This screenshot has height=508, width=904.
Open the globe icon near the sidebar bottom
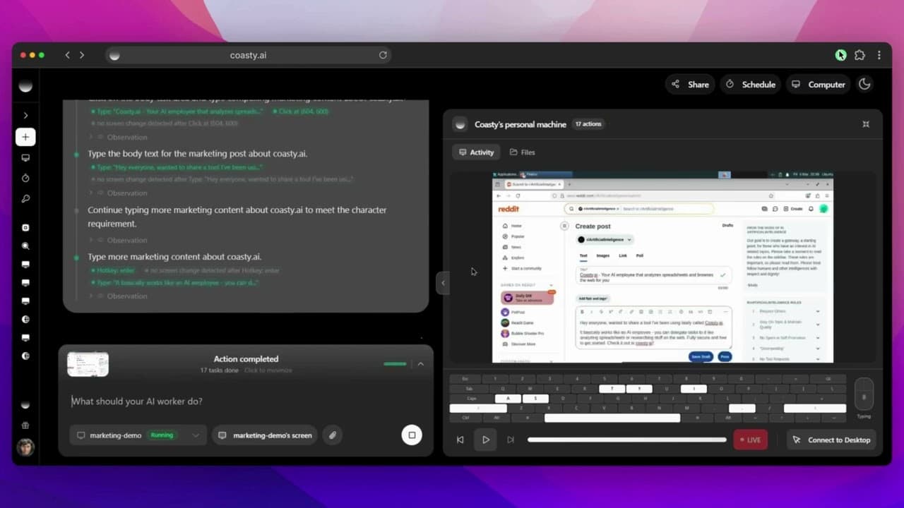point(25,425)
